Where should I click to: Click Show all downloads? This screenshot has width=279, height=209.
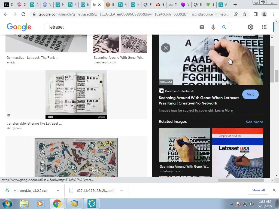[258, 190]
